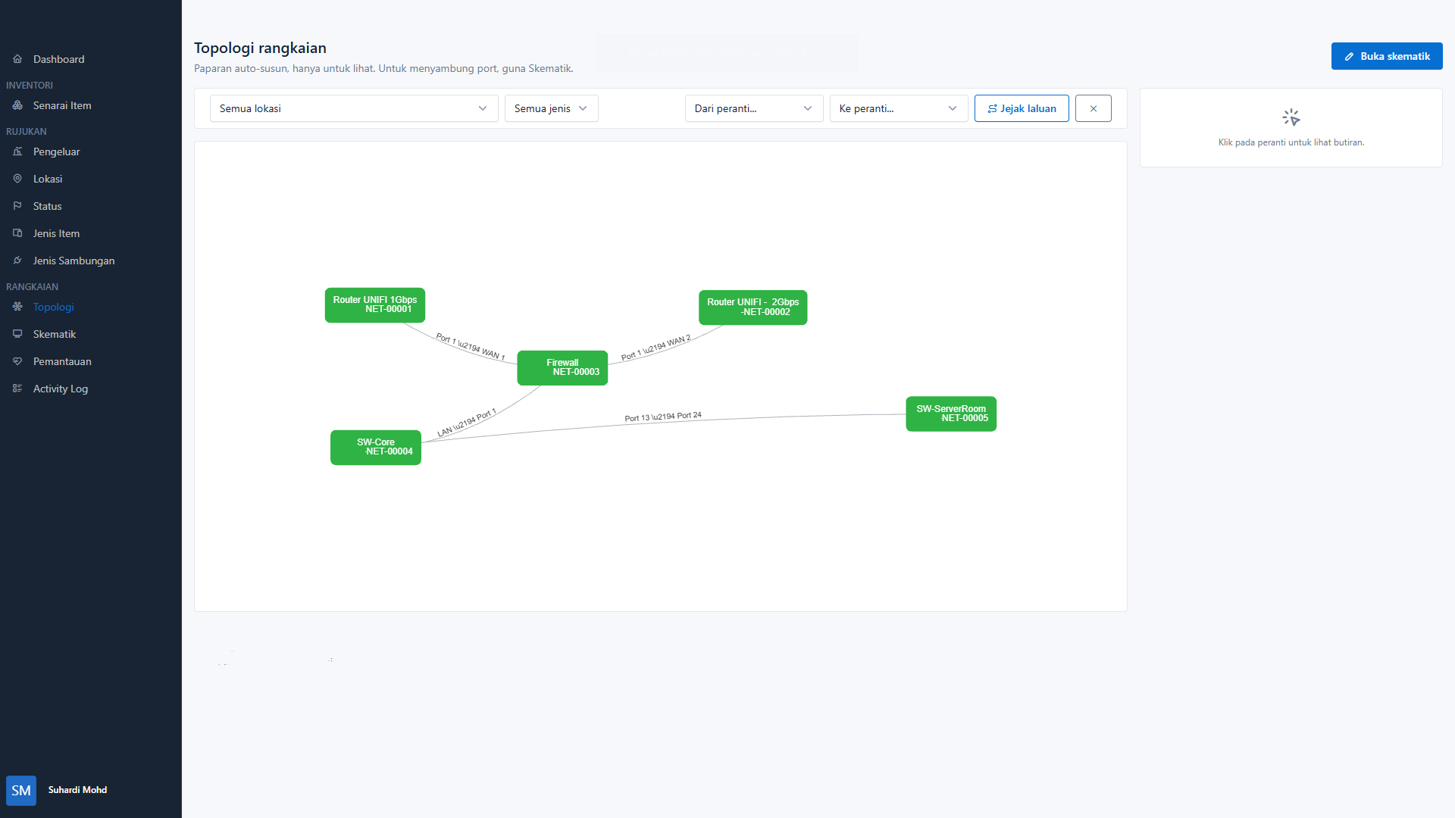This screenshot has height=818, width=1455.
Task: Click the Topologi network icon
Action: click(17, 307)
